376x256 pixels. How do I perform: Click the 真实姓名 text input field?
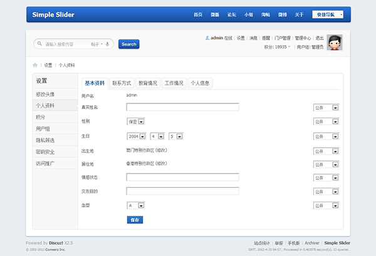[x=182, y=107]
